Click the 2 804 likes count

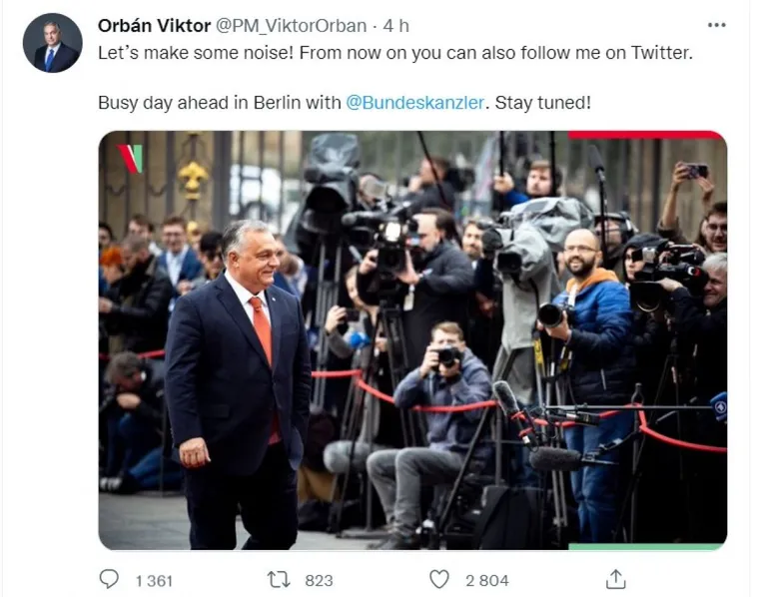tap(486, 580)
